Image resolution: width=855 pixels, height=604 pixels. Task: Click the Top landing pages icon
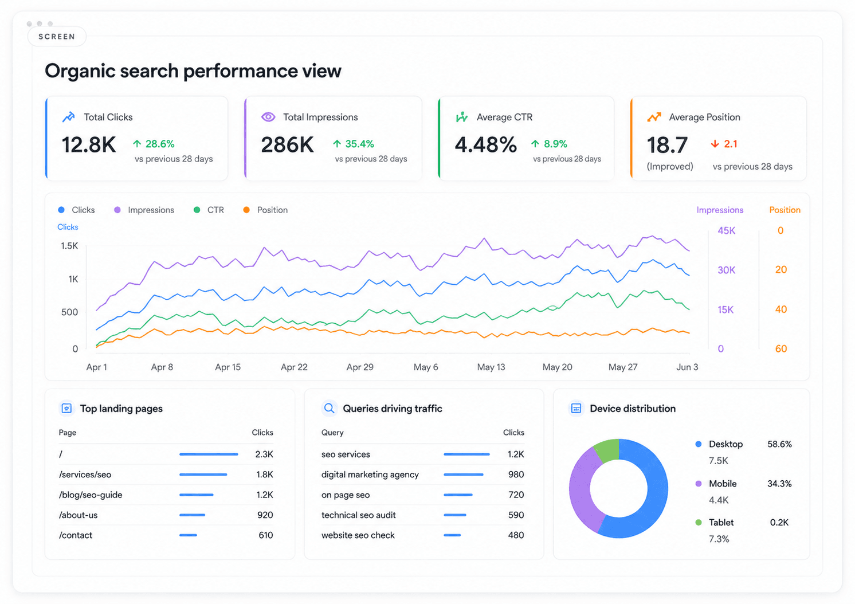(x=66, y=408)
